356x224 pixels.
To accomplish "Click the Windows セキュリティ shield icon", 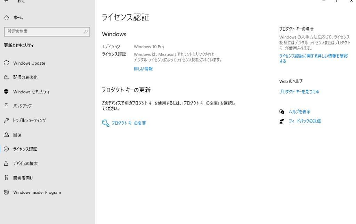I will pyautogui.click(x=6, y=92).
